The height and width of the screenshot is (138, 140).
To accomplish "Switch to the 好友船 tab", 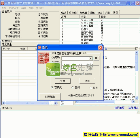I will point(73,13).
